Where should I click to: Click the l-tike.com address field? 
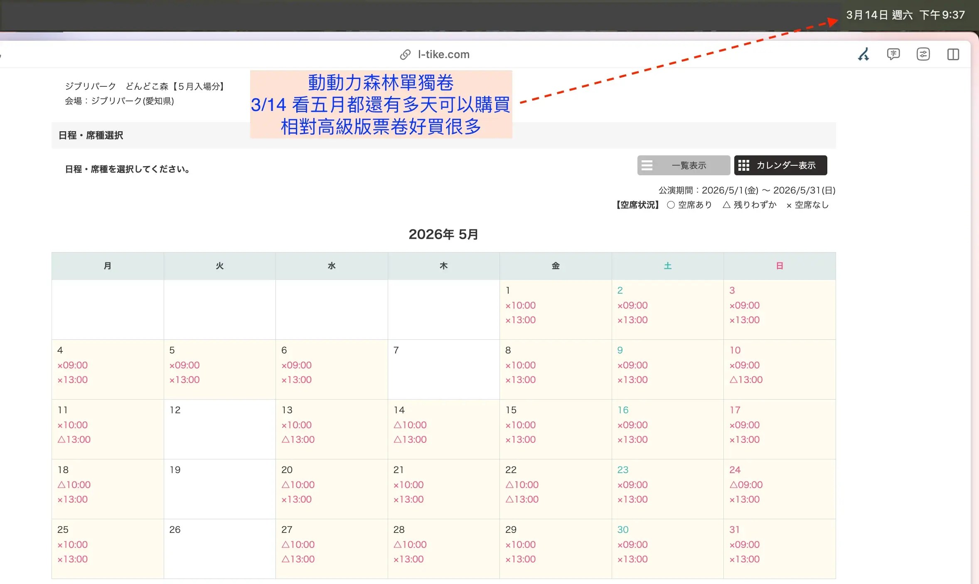click(x=443, y=54)
